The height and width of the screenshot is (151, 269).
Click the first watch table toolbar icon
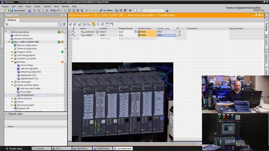(70, 24)
